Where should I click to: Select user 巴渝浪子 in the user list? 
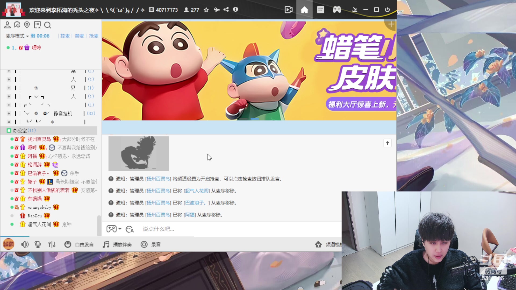point(38,173)
